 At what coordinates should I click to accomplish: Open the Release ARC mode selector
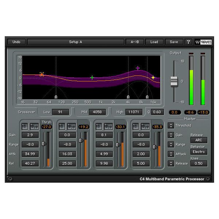(199, 140)
